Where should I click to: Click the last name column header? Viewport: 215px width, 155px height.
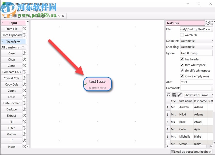(x=200, y=101)
